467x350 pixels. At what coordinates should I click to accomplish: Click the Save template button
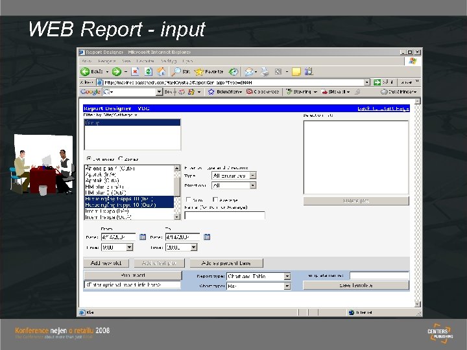point(356,285)
